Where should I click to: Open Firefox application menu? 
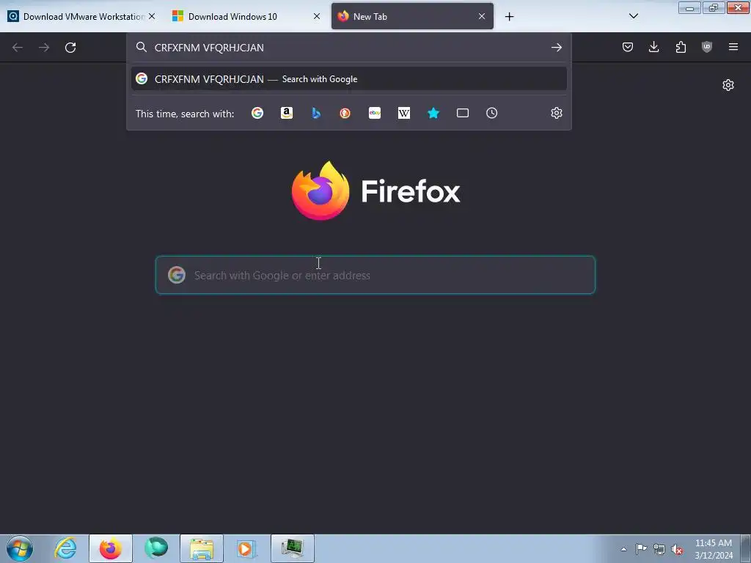(733, 47)
